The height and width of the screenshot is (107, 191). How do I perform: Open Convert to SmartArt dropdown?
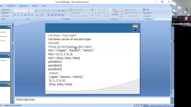pyautogui.click(x=79, y=16)
